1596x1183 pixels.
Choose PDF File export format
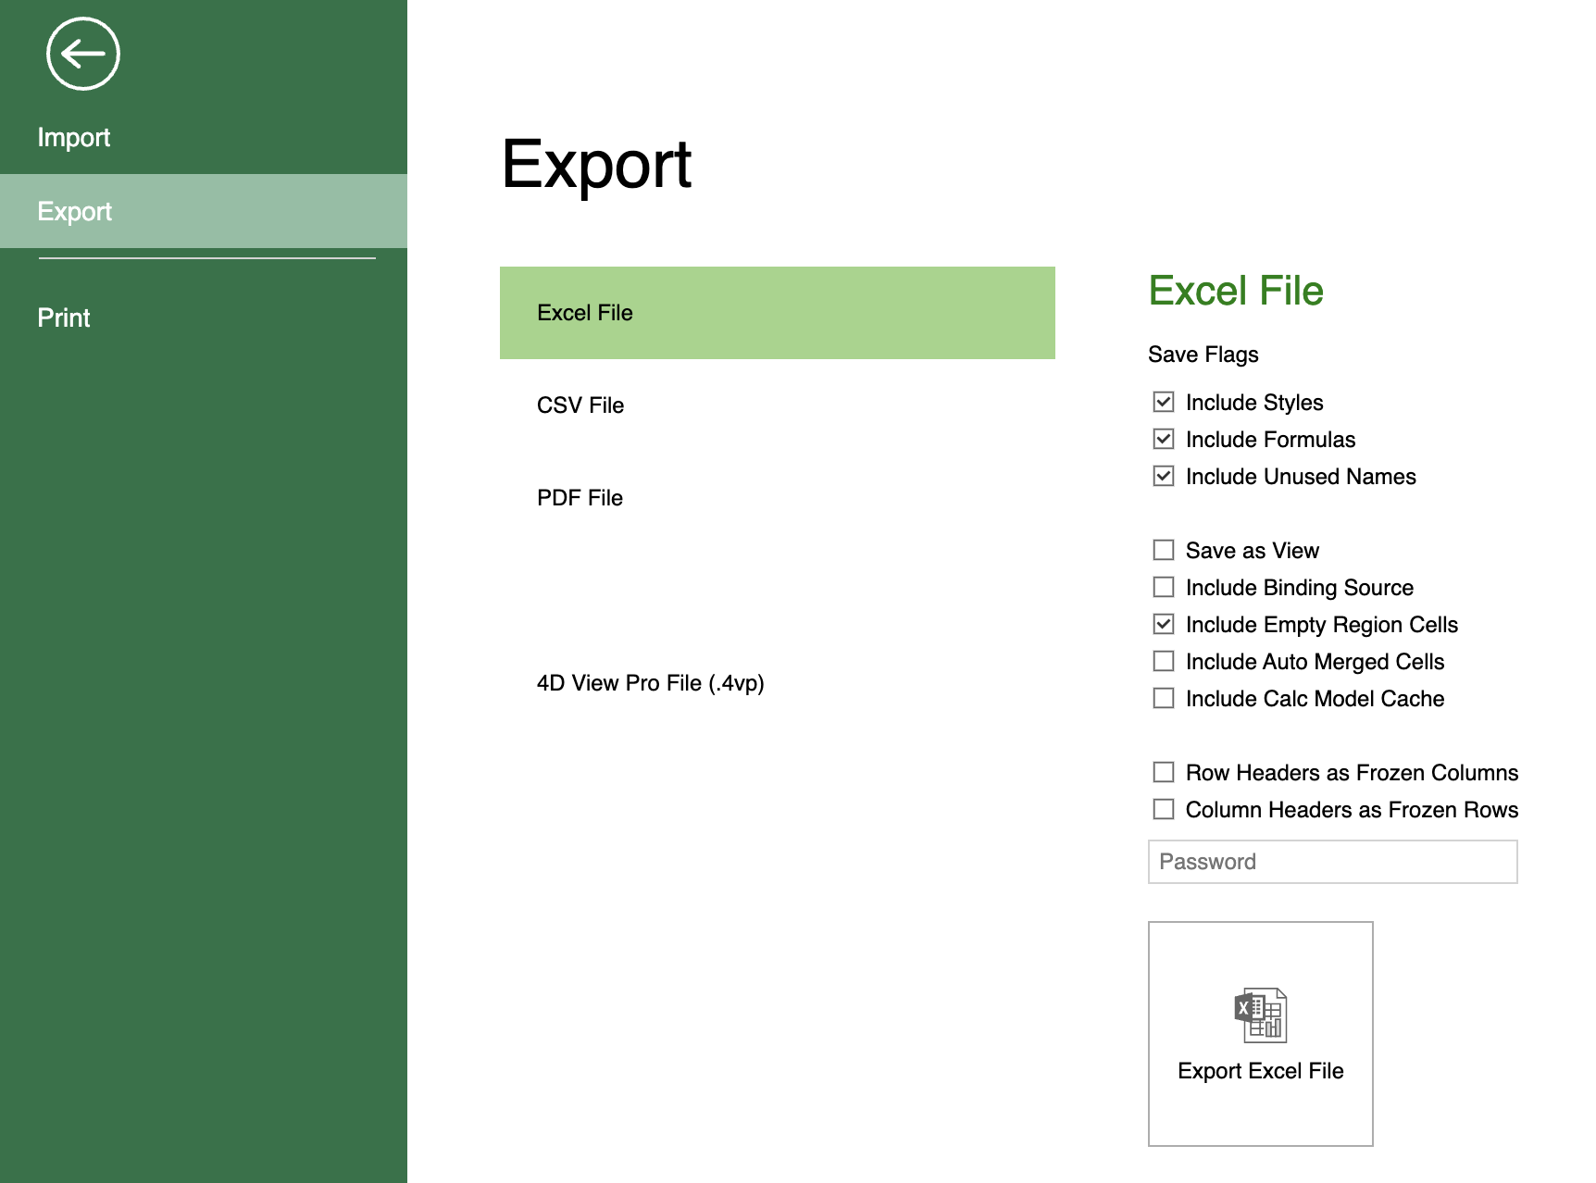(x=778, y=498)
